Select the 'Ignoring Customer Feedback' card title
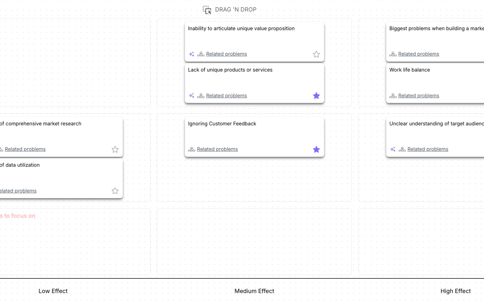Viewport: 484px width, 303px height. click(x=222, y=124)
